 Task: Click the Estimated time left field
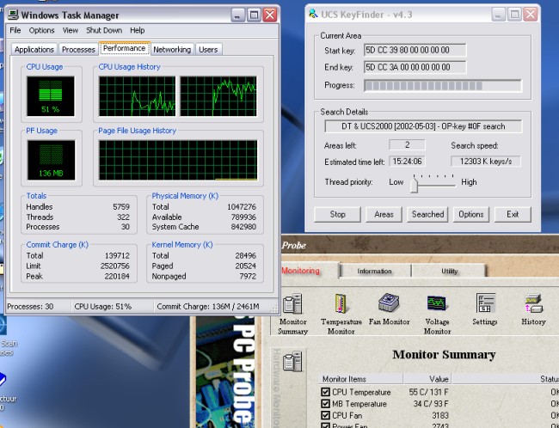pos(407,162)
